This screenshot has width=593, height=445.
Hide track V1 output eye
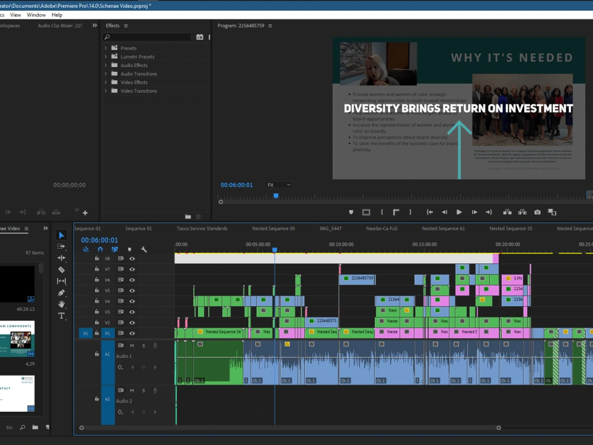coord(132,333)
